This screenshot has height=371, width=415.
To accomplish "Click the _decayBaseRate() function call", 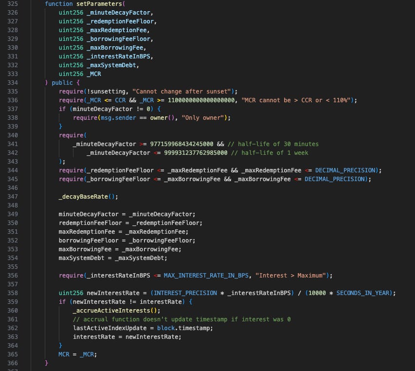I will click(x=88, y=196).
